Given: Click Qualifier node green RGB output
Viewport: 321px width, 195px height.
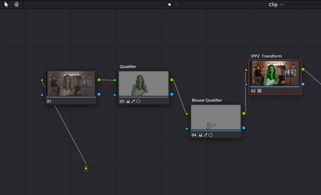Looking at the screenshot, I should [x=172, y=80].
